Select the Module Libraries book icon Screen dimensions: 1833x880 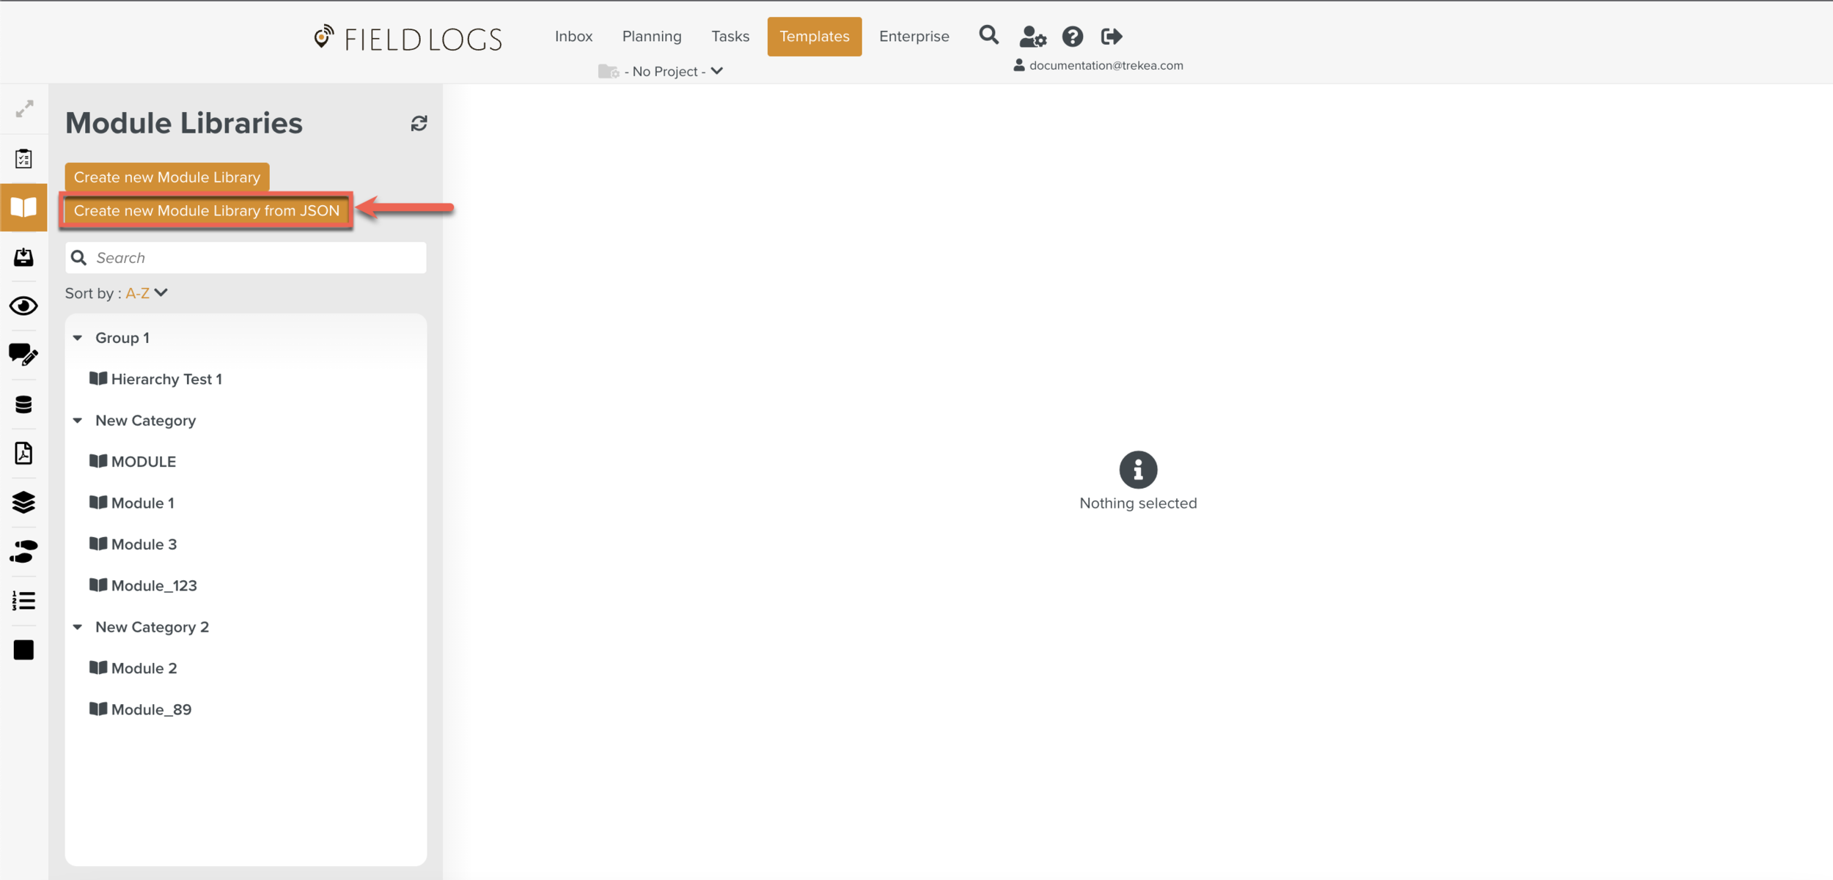[x=23, y=207]
